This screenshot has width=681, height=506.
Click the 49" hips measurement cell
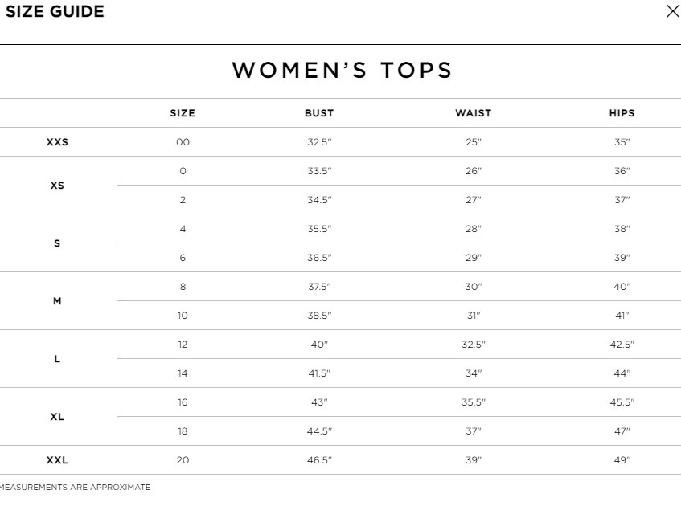click(x=622, y=460)
